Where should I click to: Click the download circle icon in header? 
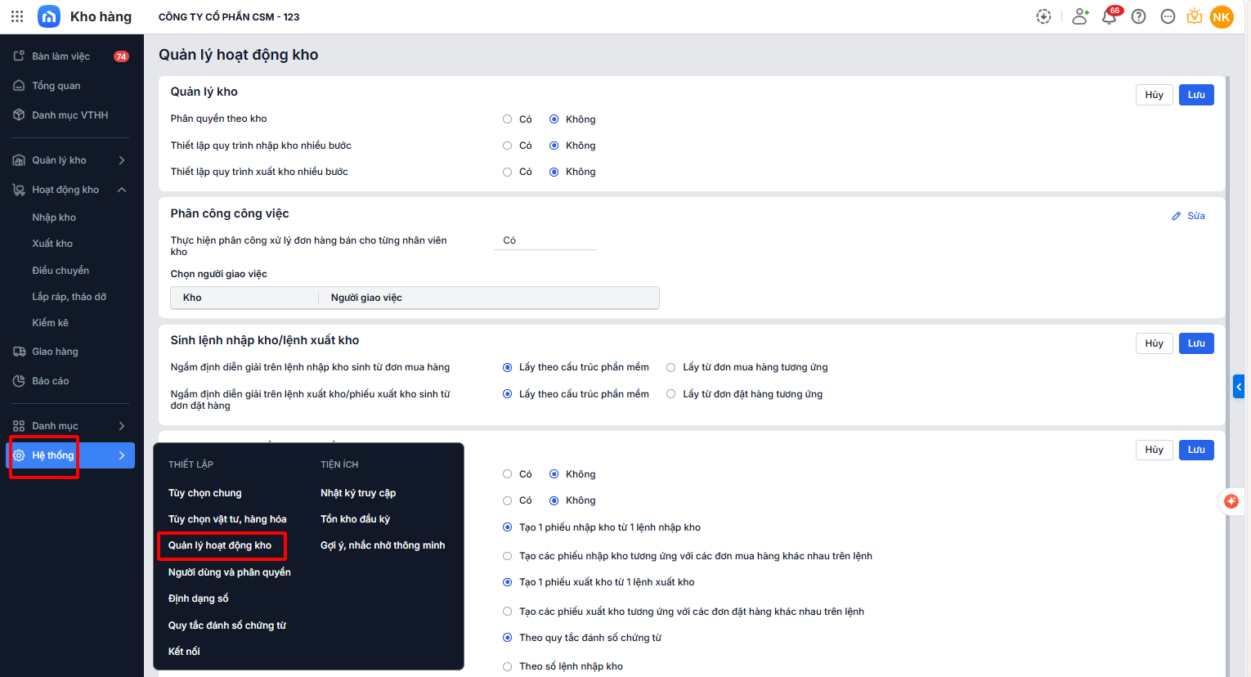click(1043, 16)
